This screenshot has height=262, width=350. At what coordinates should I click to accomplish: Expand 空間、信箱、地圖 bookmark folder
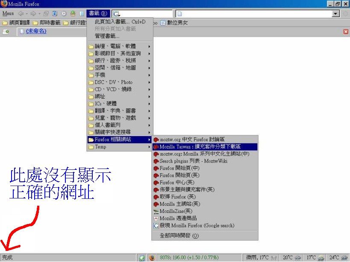(120, 68)
